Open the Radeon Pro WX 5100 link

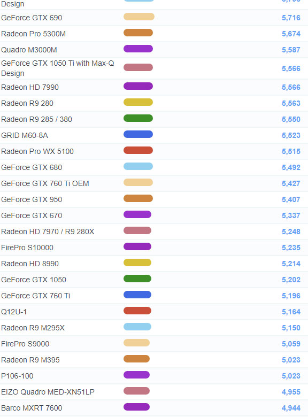point(37,151)
